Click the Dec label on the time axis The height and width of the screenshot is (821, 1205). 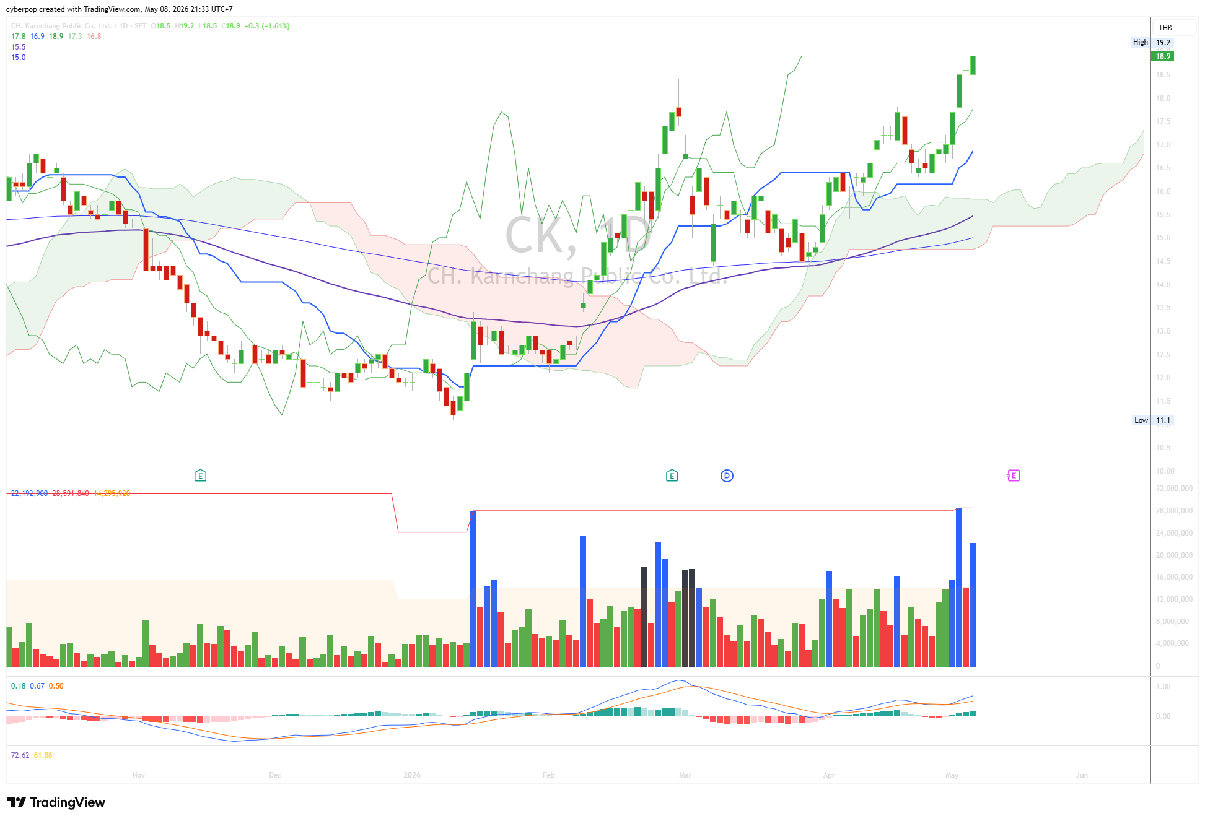coord(275,775)
